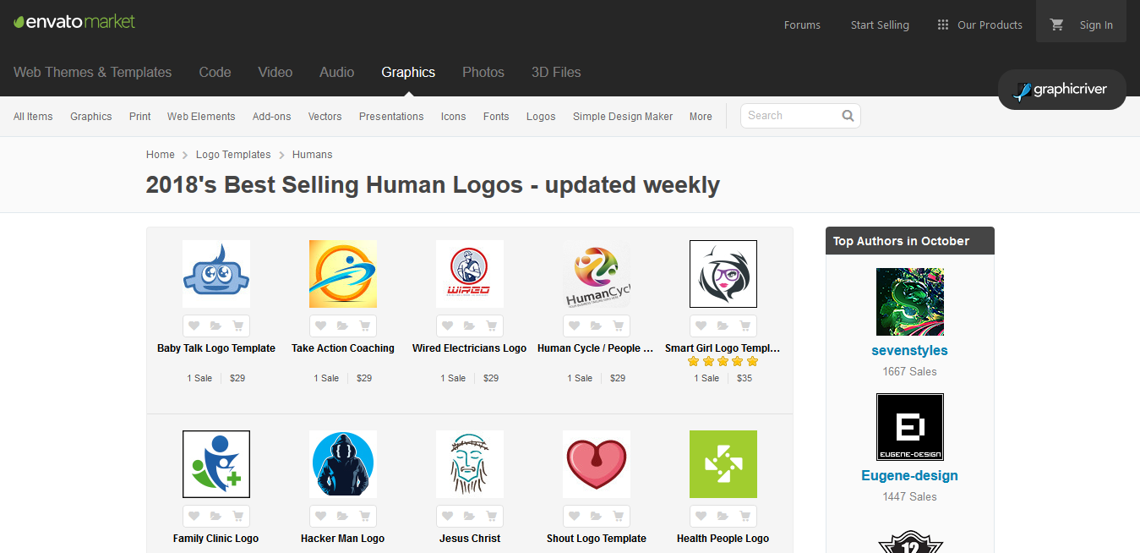Favorite the Human Cycle / People logo
1140x553 pixels.
575,326
